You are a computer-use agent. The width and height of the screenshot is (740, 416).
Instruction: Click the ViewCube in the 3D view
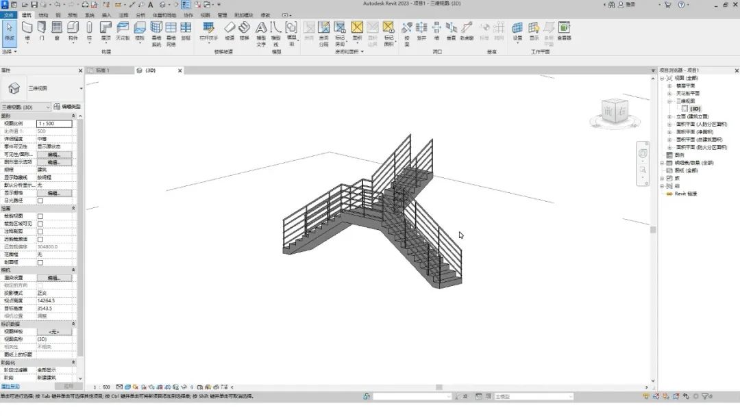[614, 112]
